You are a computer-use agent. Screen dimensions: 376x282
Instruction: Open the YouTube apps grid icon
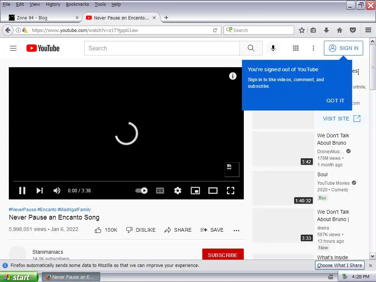[x=296, y=48]
